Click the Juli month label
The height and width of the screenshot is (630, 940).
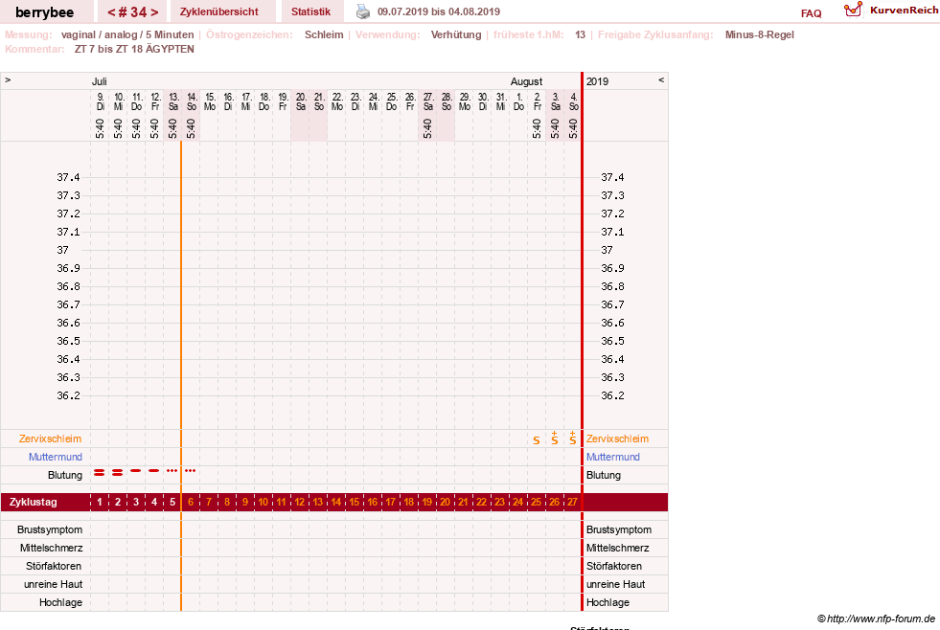pyautogui.click(x=99, y=81)
